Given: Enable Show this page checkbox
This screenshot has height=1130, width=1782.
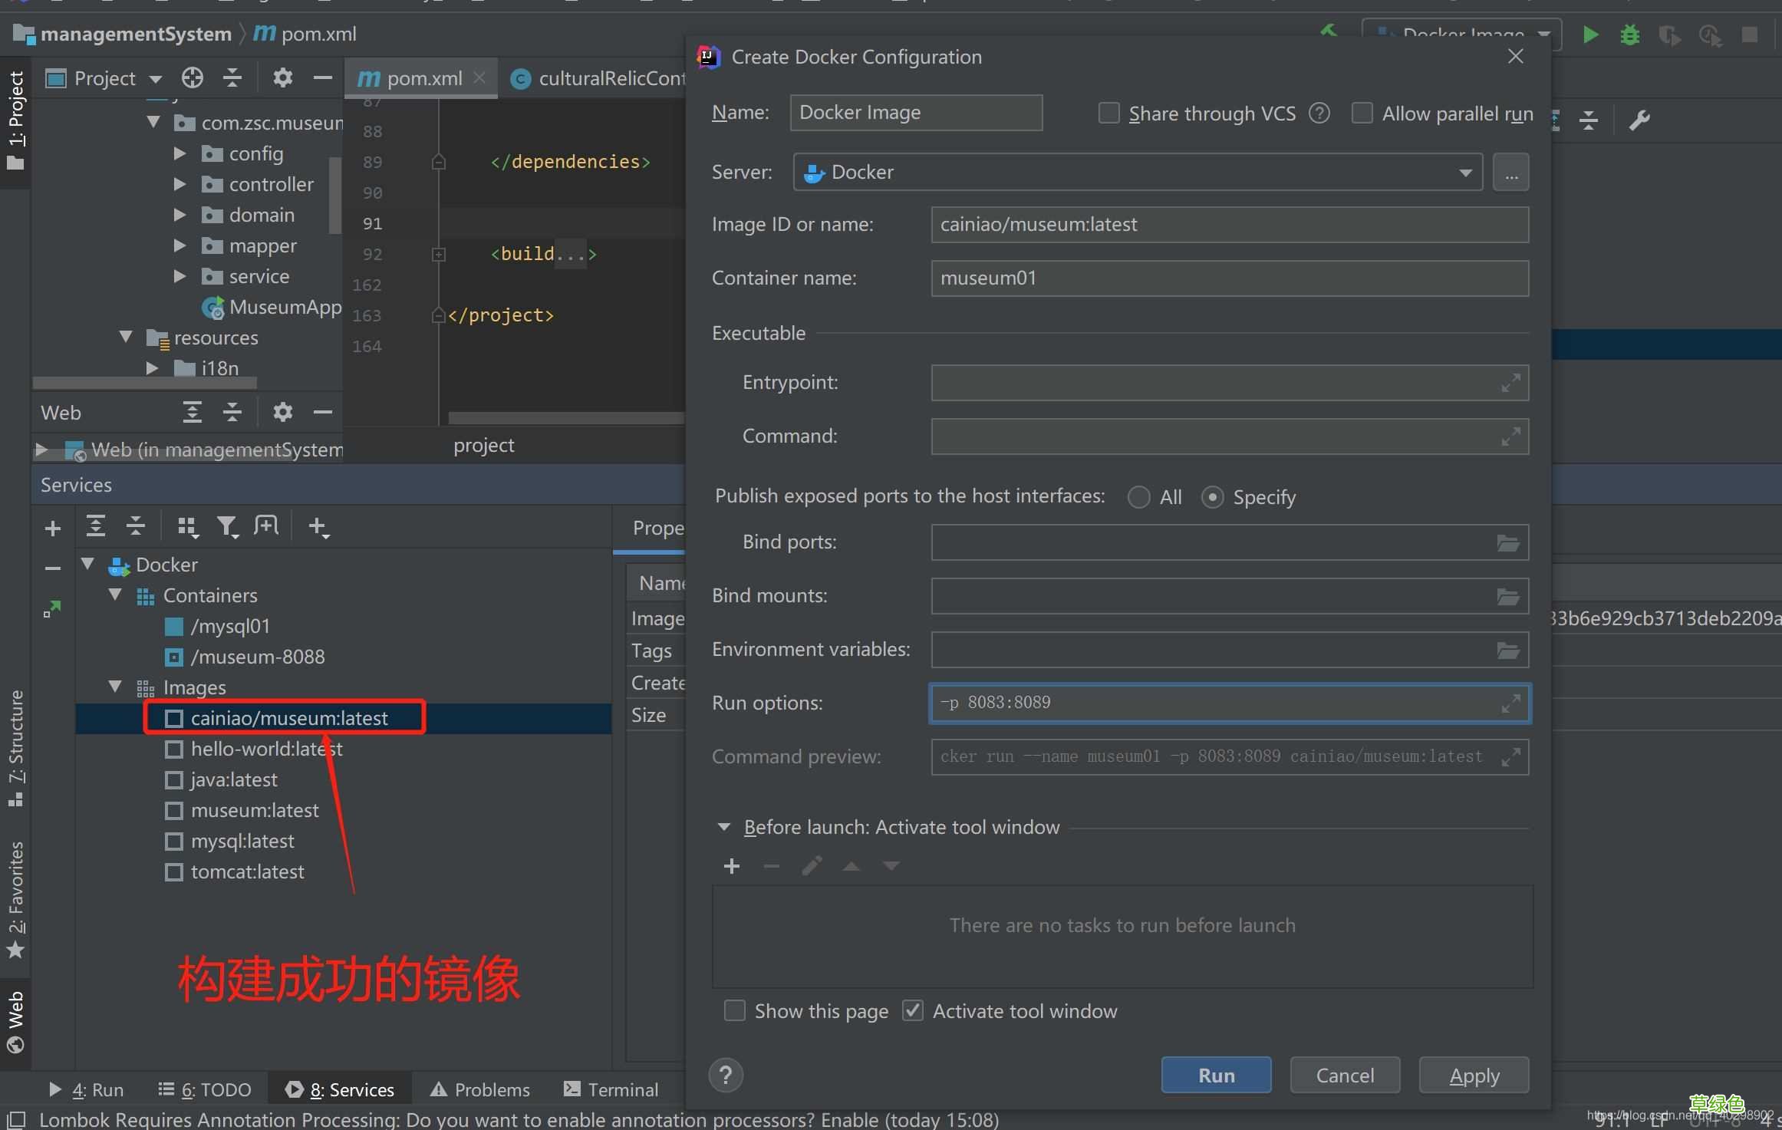Looking at the screenshot, I should pyautogui.click(x=734, y=1011).
